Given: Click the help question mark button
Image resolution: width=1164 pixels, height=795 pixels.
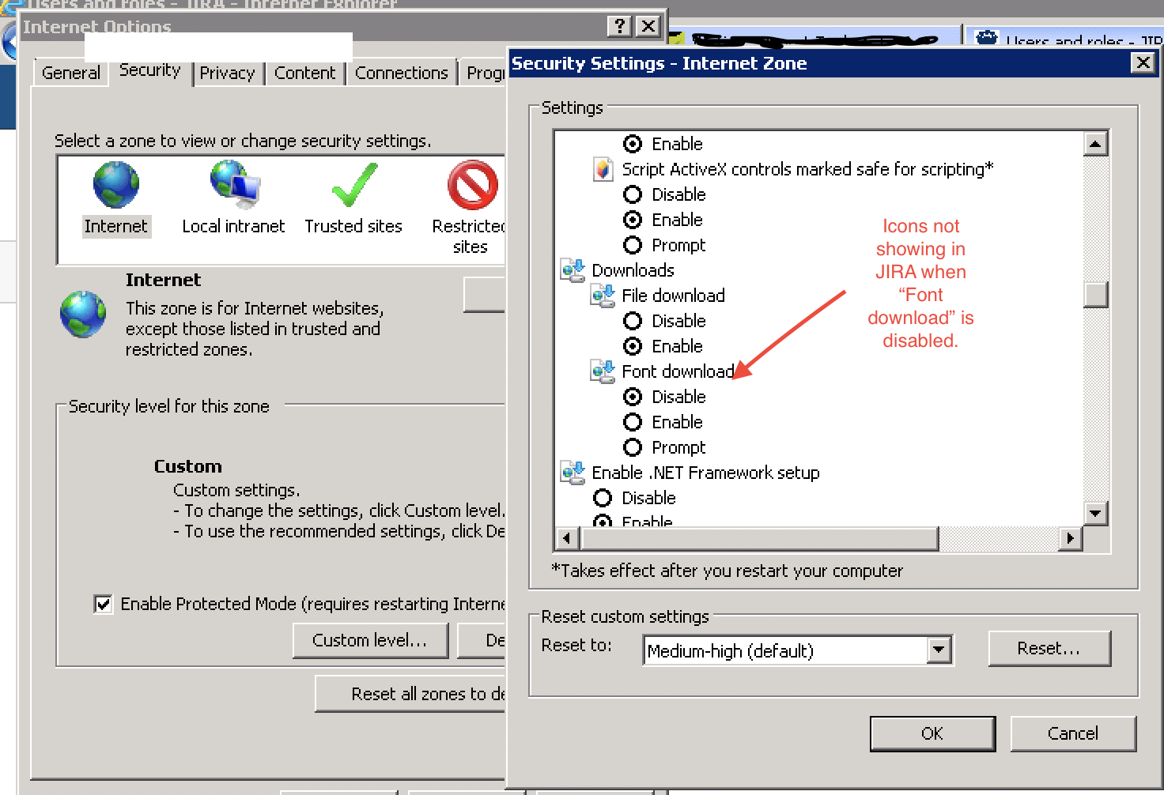Looking at the screenshot, I should [618, 26].
